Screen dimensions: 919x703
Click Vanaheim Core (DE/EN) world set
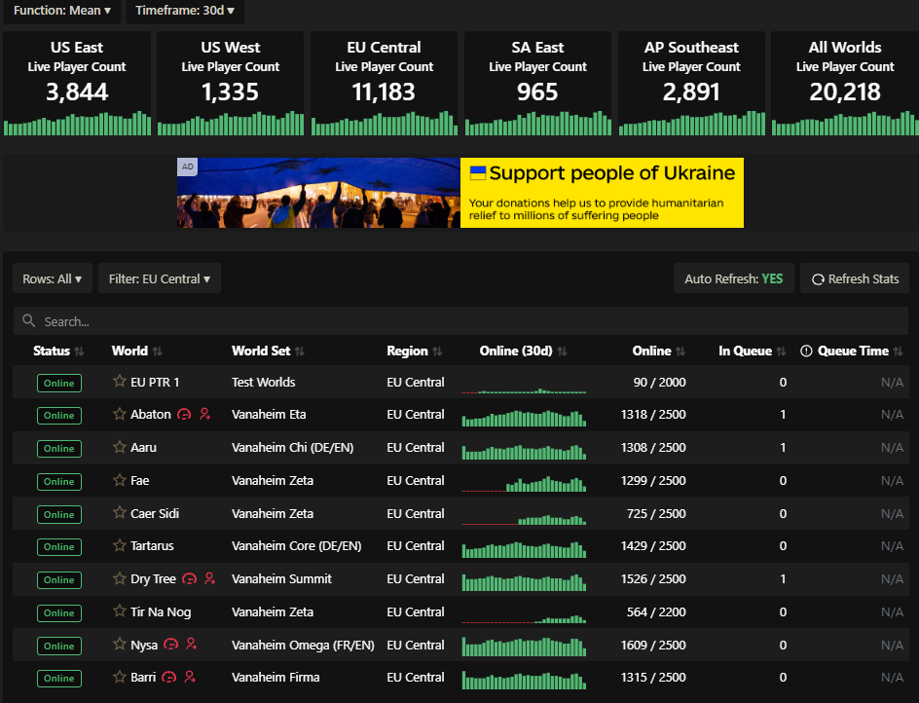click(x=297, y=546)
